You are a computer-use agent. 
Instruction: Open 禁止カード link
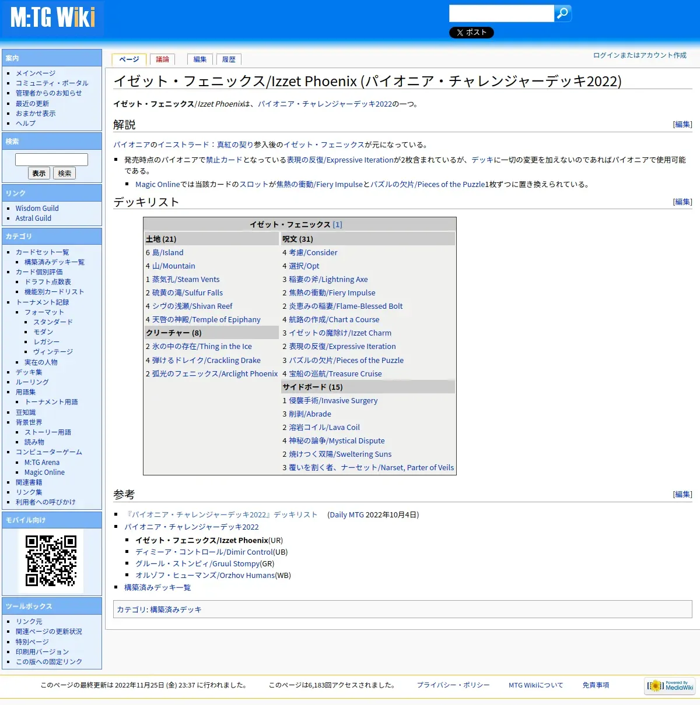[224, 160]
